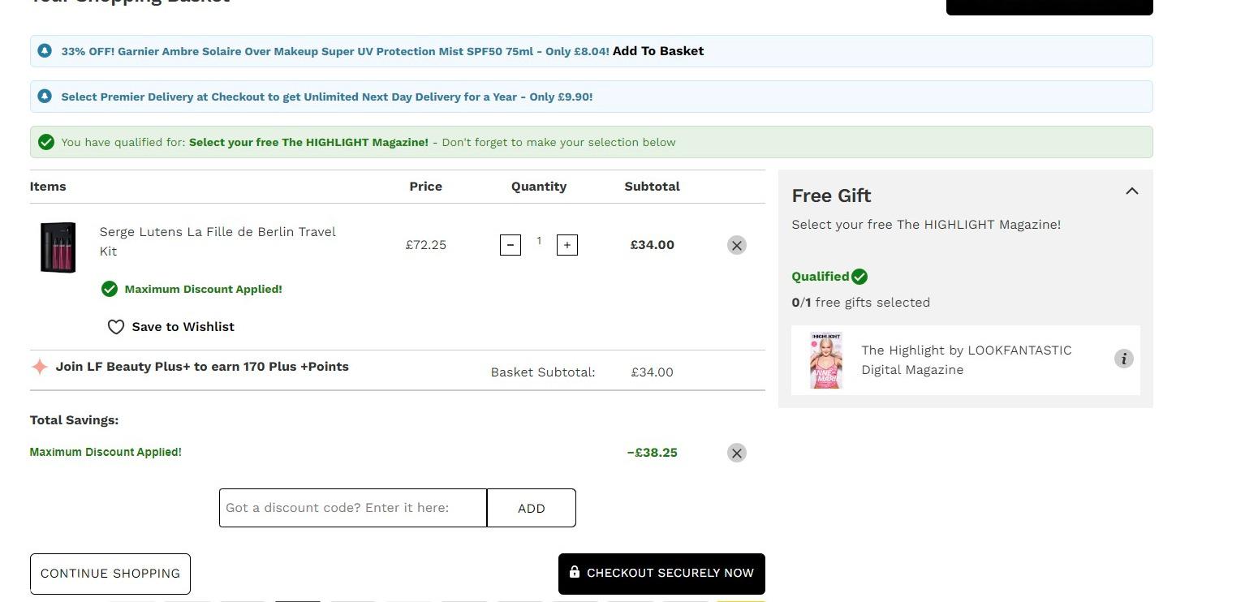Click the heart icon for wishlist
This screenshot has width=1245, height=602.
point(116,327)
